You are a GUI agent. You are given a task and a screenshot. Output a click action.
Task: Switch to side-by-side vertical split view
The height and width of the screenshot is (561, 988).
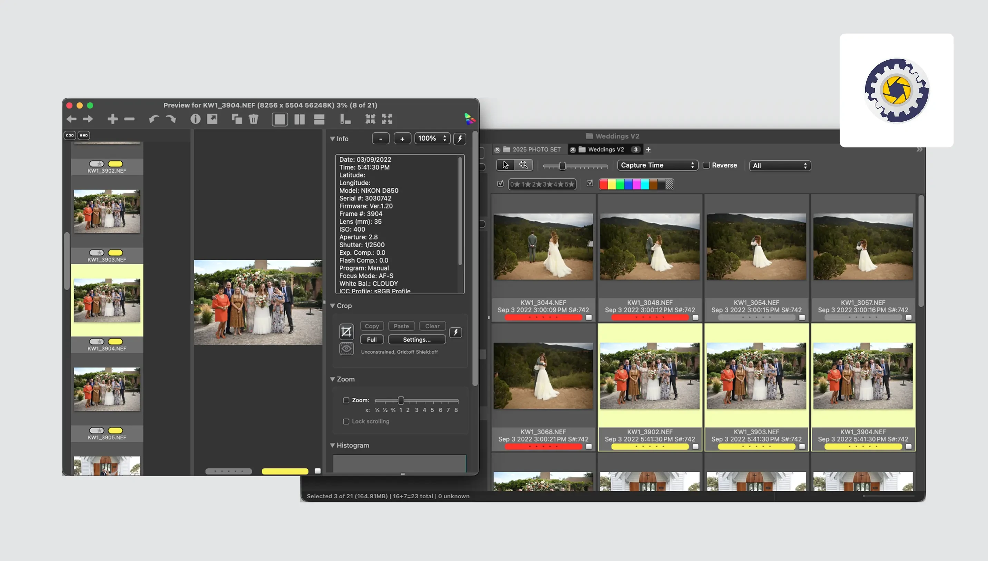[299, 119]
